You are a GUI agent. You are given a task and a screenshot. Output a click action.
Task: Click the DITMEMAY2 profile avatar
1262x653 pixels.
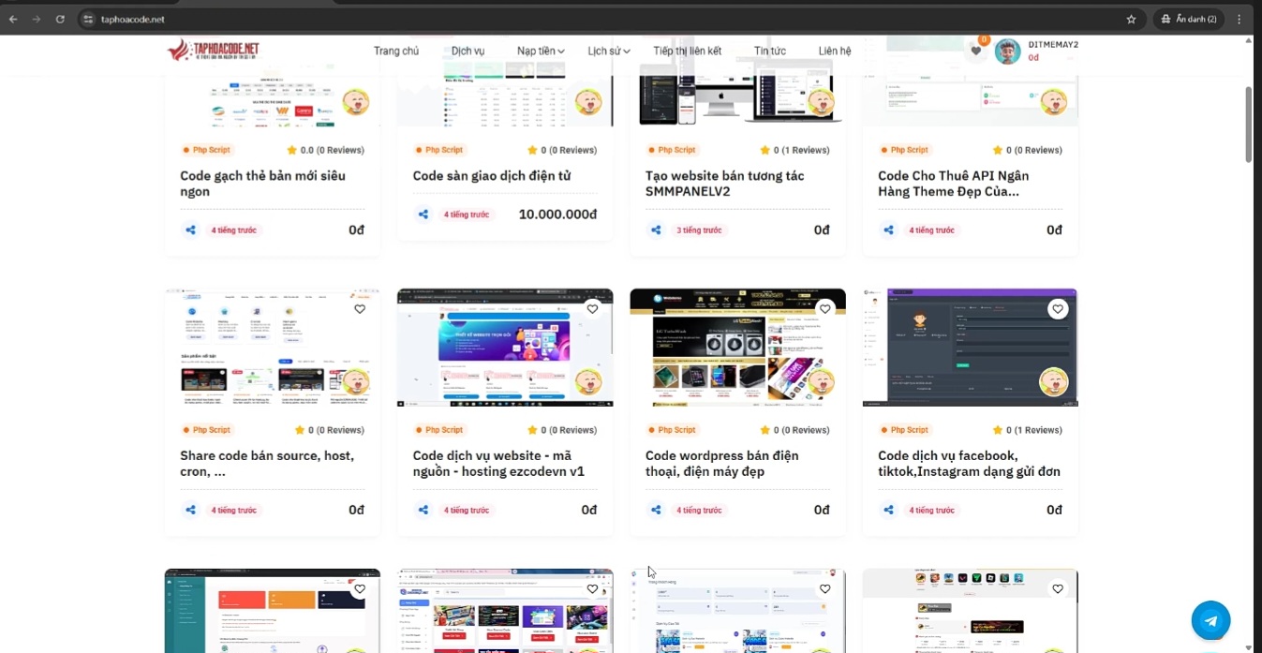[1007, 52]
